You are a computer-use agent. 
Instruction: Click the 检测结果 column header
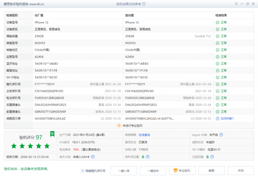coord(221,16)
